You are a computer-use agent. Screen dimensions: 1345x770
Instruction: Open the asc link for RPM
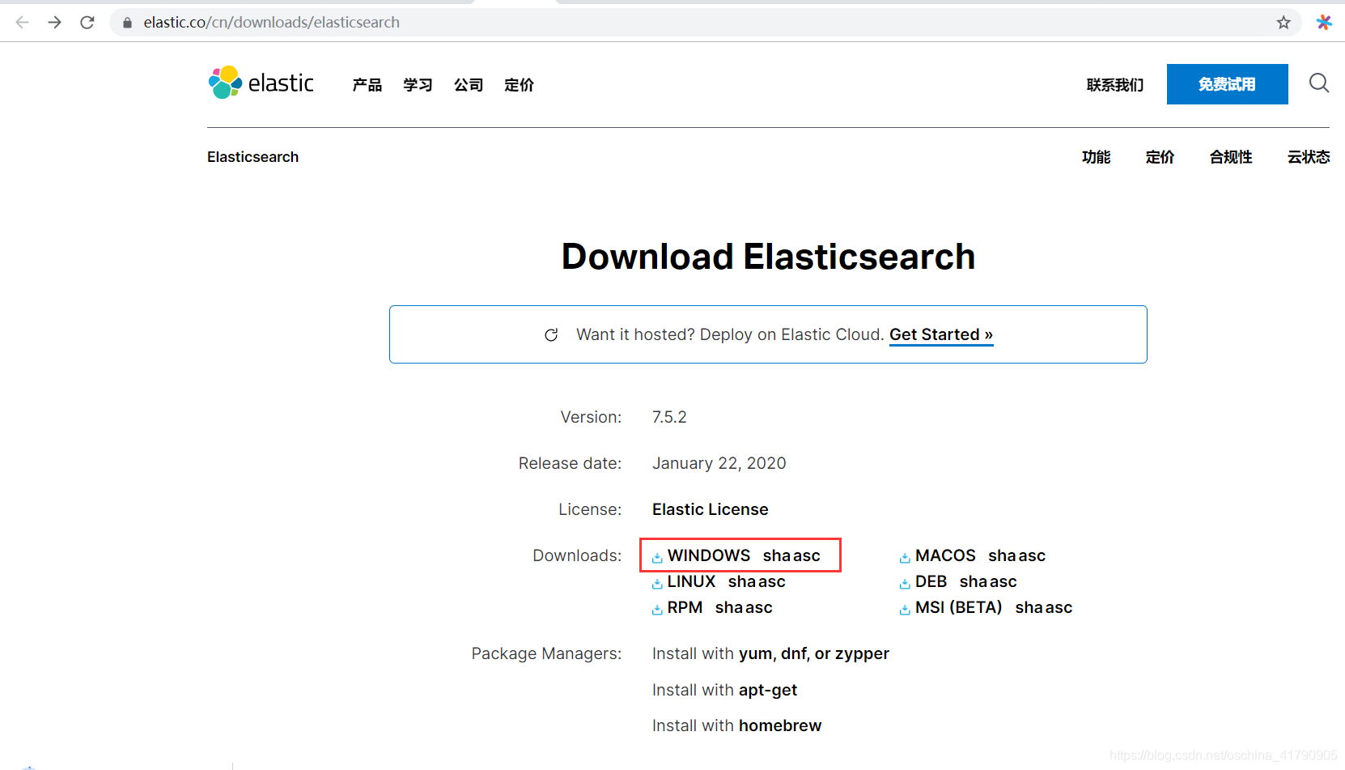coord(759,607)
